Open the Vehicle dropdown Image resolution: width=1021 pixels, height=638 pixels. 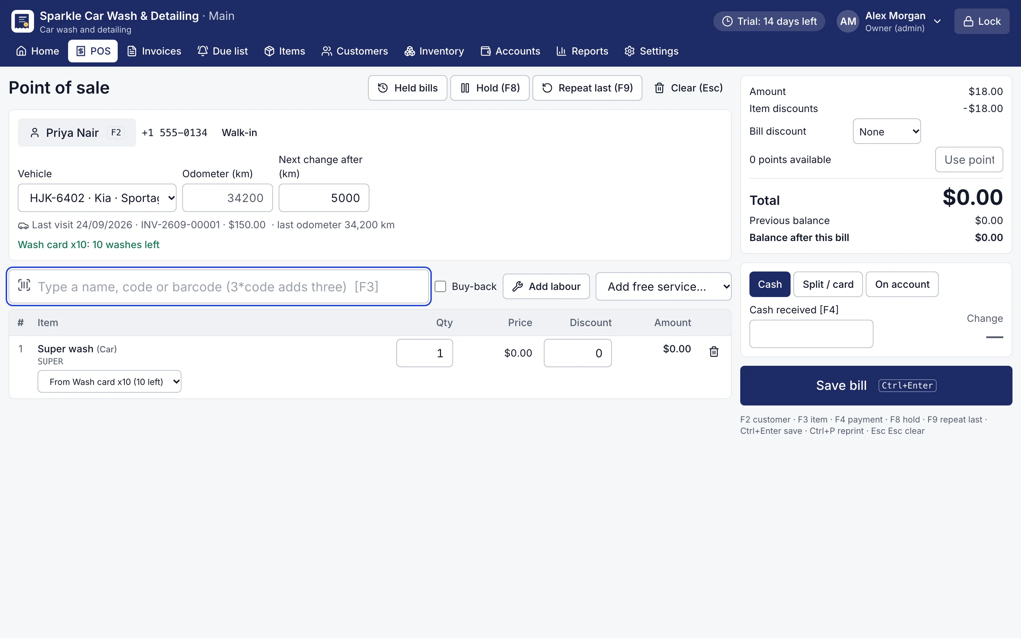[97, 198]
